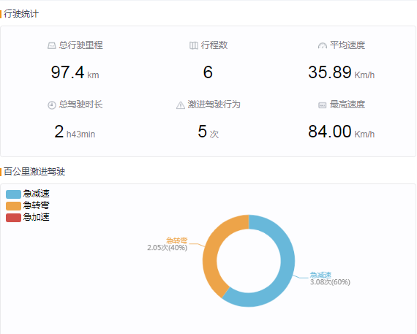Screen dimensions: 417x334
Task: Toggle 急减速 series in chart legend
Action: pos(28,194)
